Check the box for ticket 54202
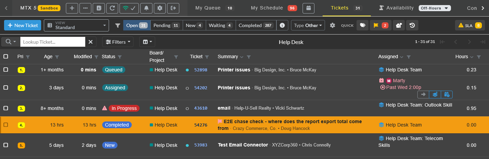The height and width of the screenshot is (159, 489). click(6, 88)
